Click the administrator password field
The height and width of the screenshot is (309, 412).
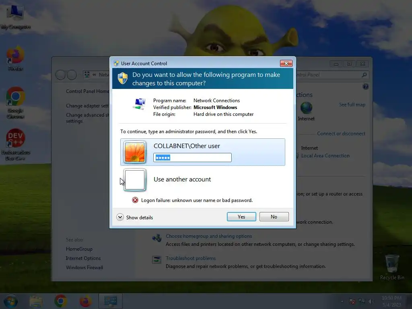point(192,158)
